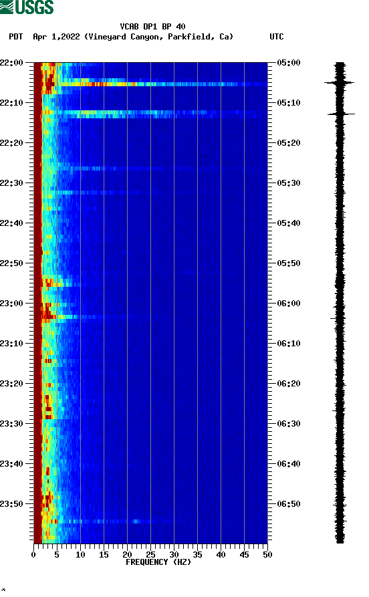Click the Vineyard Canyon, Parkfield, Ca location text
The width and height of the screenshot is (369, 597).
pyautogui.click(x=158, y=37)
